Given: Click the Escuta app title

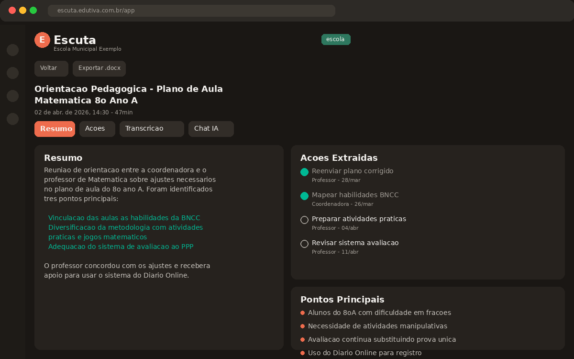Looking at the screenshot, I should (75, 40).
